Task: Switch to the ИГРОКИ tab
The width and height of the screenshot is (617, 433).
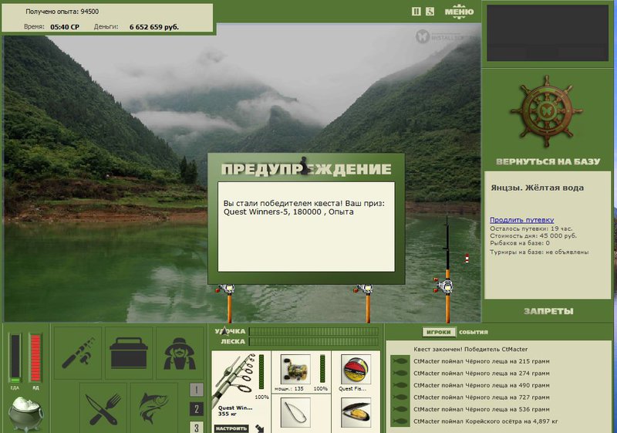Action: 439,332
